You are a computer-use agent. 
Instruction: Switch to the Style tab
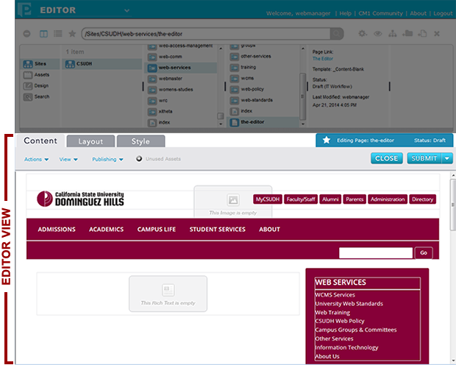tap(140, 141)
